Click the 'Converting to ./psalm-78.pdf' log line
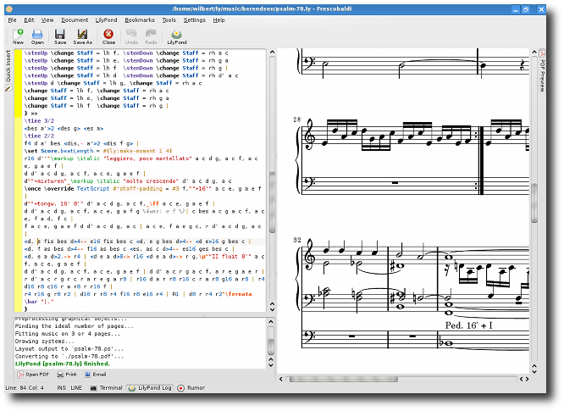Screen dimensions: 564x411 tap(69, 356)
